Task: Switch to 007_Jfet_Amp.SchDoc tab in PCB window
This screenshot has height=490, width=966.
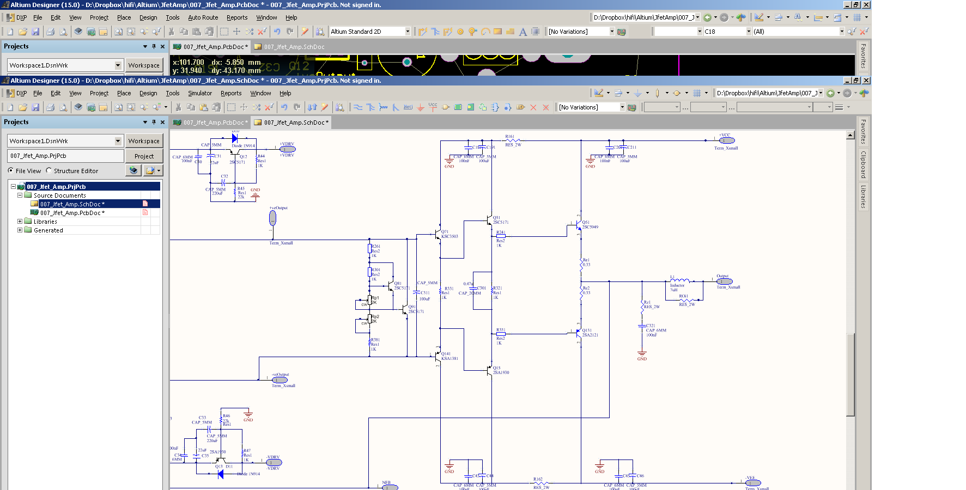Action: coord(289,47)
